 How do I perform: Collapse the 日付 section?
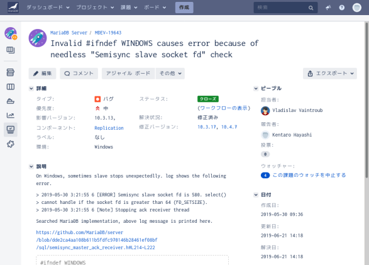pyautogui.click(x=256, y=195)
